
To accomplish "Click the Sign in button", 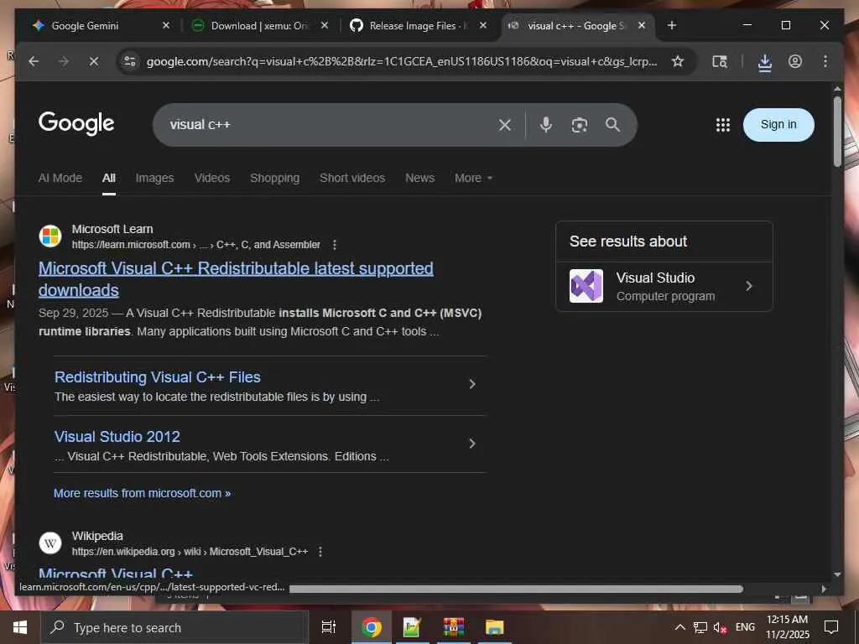I will (778, 125).
